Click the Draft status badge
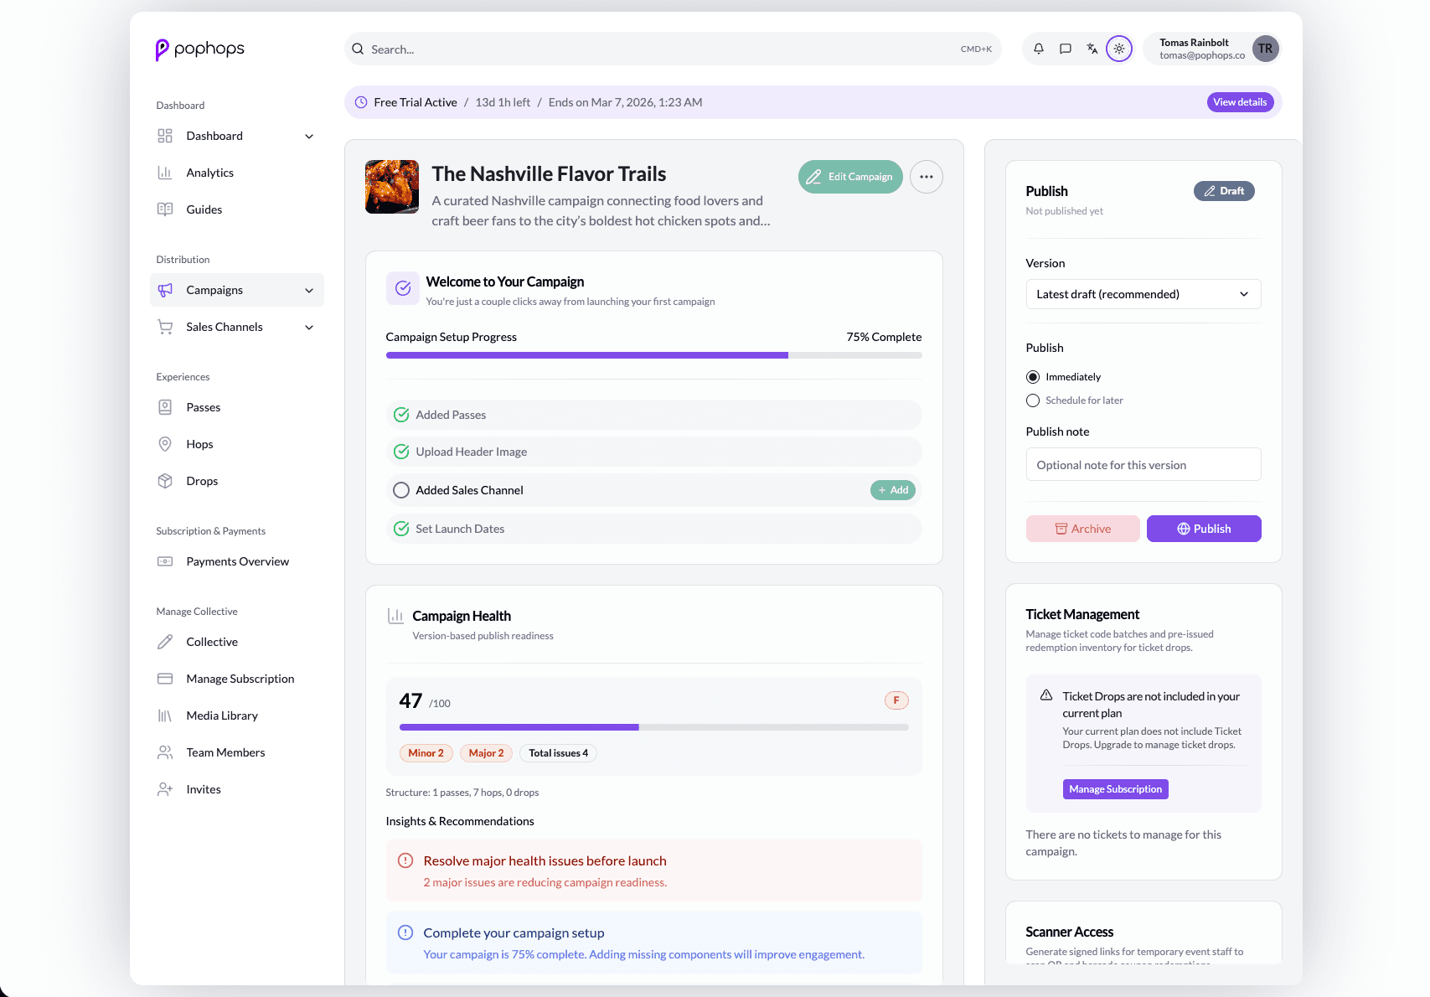The width and height of the screenshot is (1430, 997). (x=1224, y=191)
